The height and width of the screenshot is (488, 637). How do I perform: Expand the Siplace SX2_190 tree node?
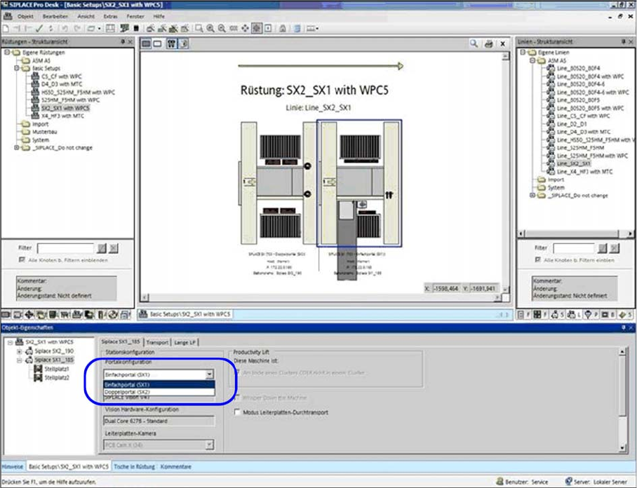20,351
